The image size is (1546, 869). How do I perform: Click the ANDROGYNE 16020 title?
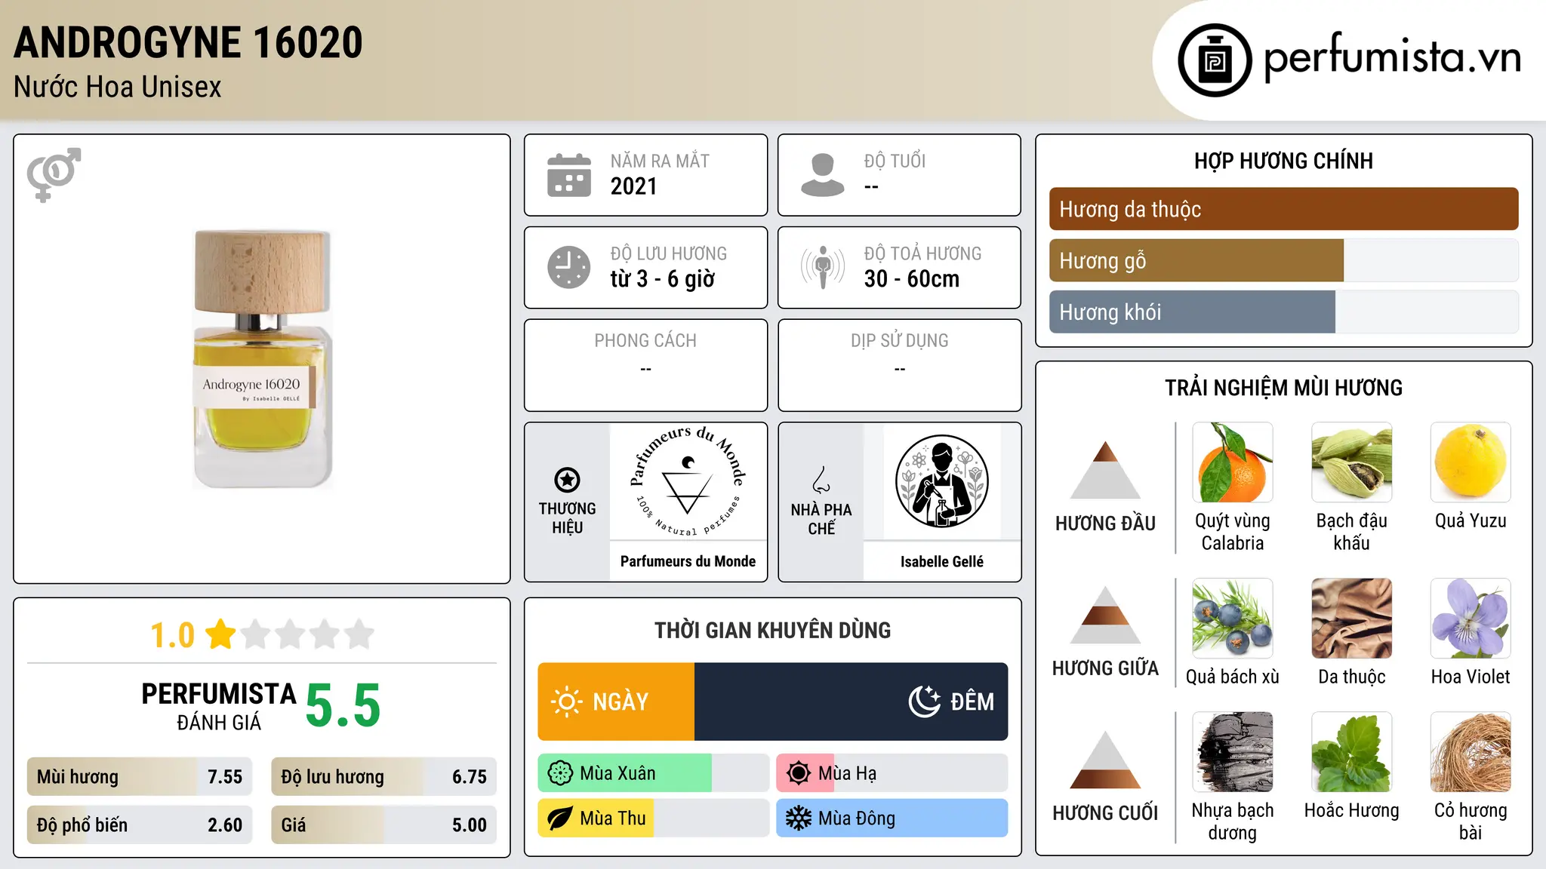189,42
